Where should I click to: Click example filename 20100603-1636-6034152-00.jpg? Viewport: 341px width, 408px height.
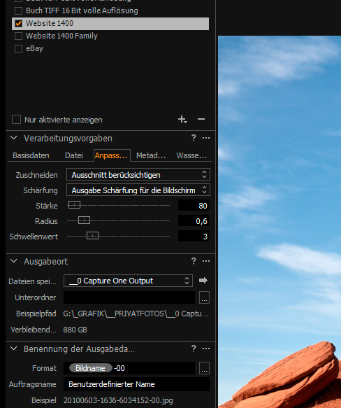(118, 400)
